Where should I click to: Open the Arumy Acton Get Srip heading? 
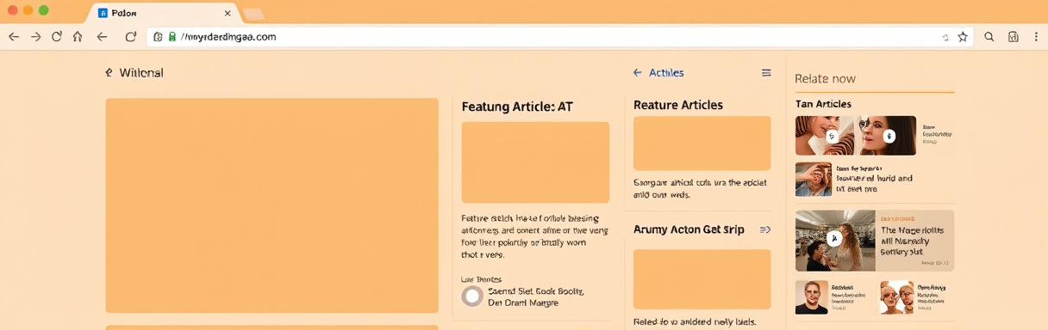tap(689, 229)
